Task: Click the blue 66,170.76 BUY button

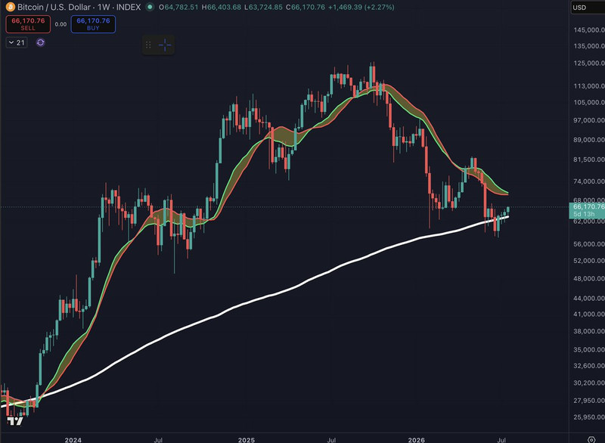Action: (93, 24)
